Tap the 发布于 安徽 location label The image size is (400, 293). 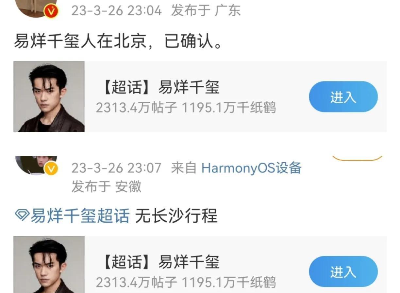pyautogui.click(x=107, y=187)
